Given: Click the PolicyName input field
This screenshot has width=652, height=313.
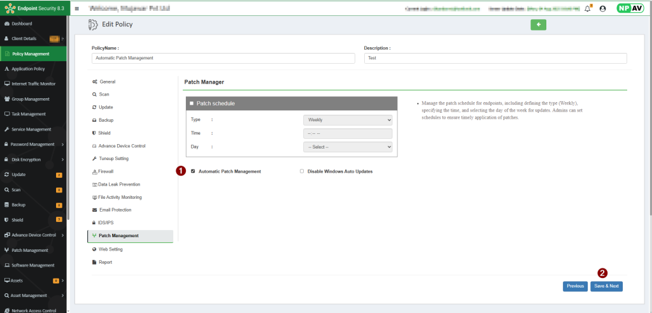Looking at the screenshot, I should point(223,58).
